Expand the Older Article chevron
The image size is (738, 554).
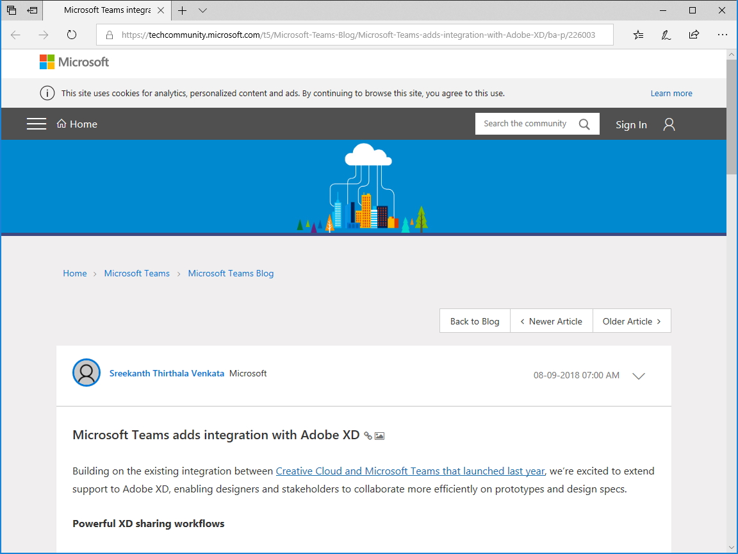pos(657,321)
